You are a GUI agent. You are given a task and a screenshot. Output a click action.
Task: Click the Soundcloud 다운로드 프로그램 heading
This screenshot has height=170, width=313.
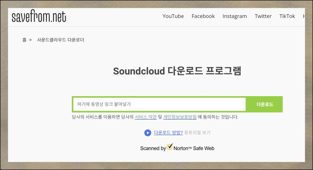coord(177,71)
